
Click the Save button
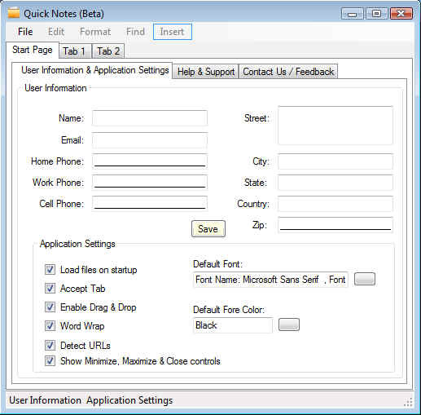tap(208, 229)
